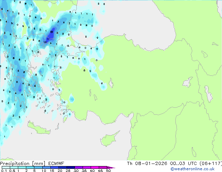Click the '22' precipitation value on map
The image size is (222, 172).
(x=52, y=32)
